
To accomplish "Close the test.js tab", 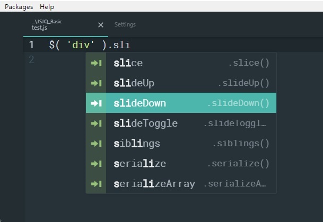I will click(x=101, y=25).
